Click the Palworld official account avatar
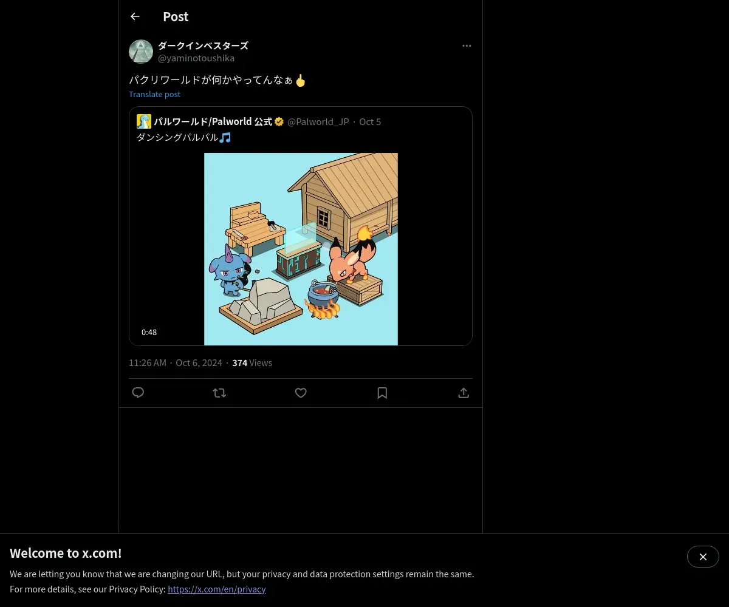The height and width of the screenshot is (607, 729). point(144,121)
